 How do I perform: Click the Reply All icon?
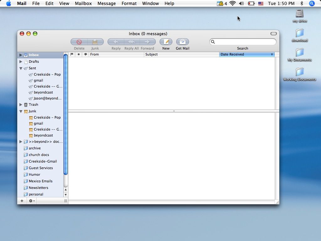click(x=132, y=42)
